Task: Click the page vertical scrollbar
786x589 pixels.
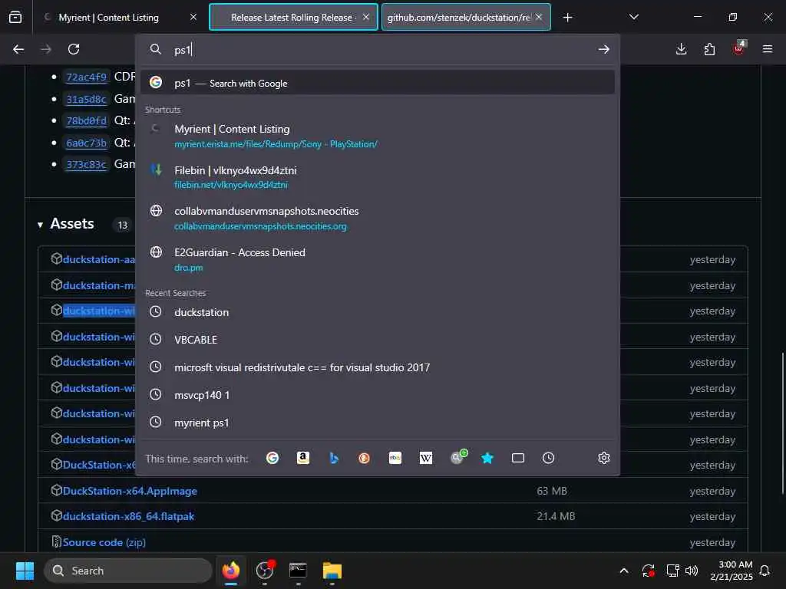Action: (x=782, y=423)
